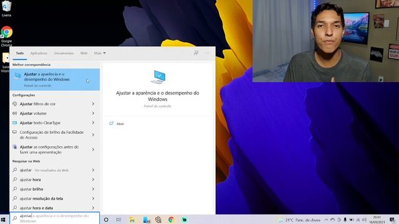Image resolution: width=399 pixels, height=224 pixels.
Task: Expand Ajustar filtros de cor chevron
Action: [93, 104]
